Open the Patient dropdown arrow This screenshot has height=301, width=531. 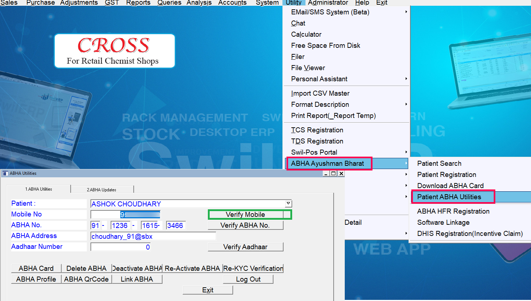point(288,204)
